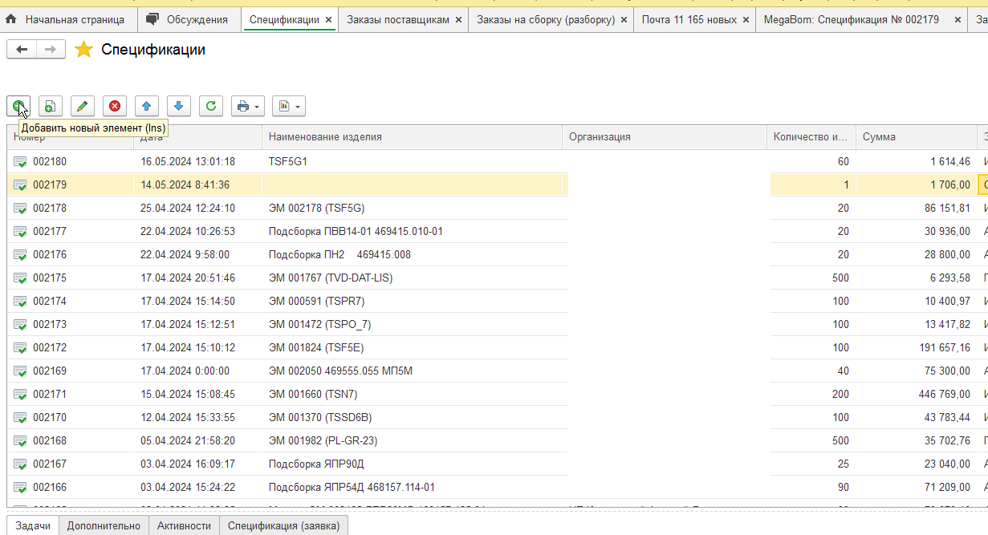The height and width of the screenshot is (535, 988).
Task: Select row 002178 in the list
Action: (x=50, y=209)
